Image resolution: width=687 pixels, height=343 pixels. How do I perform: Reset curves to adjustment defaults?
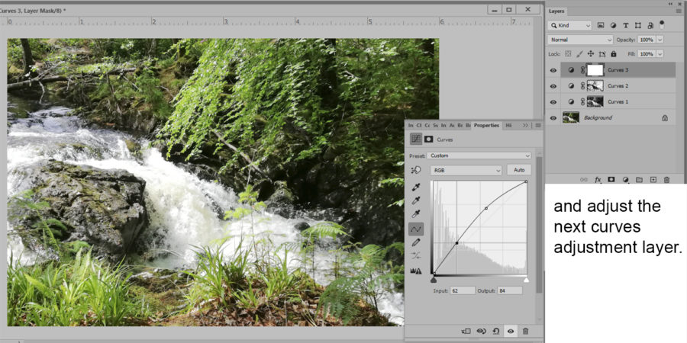(496, 331)
